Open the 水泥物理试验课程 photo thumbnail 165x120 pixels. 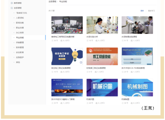pyautogui.click(x=137, y=25)
